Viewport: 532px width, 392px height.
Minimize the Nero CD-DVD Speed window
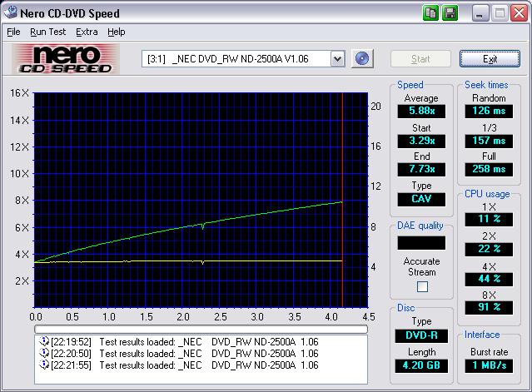480,13
